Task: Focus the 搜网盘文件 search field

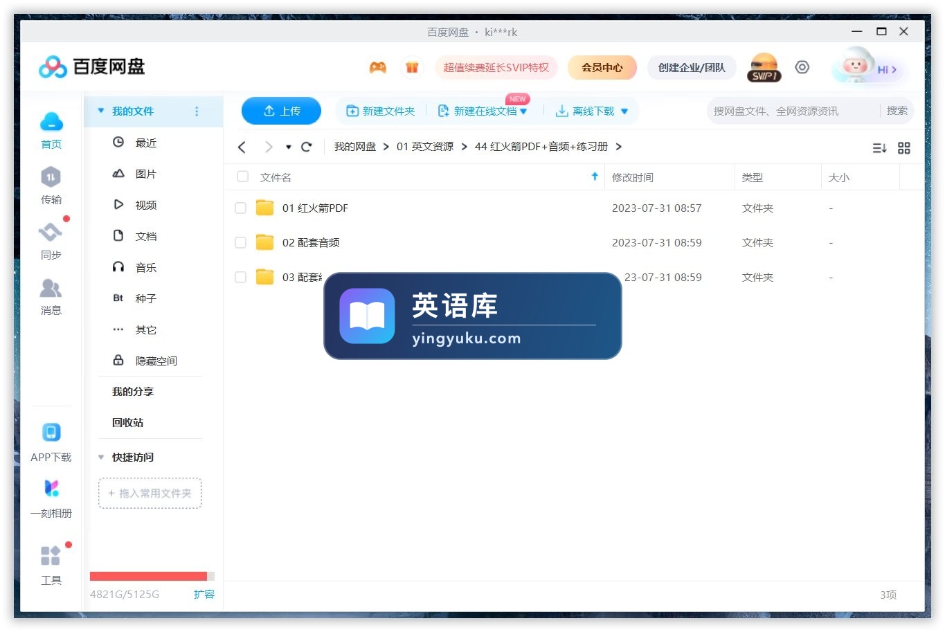Action: [x=793, y=111]
